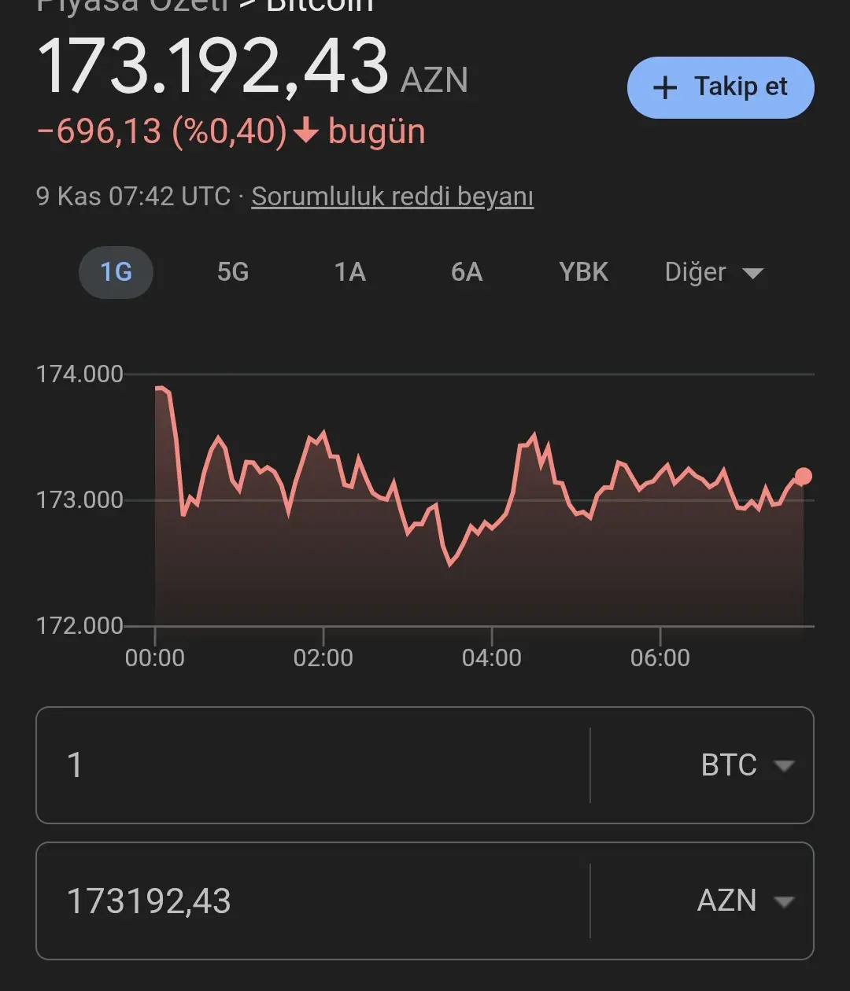850x991 pixels.
Task: Click the Diğer dropdown arrow icon
Action: 753,273
